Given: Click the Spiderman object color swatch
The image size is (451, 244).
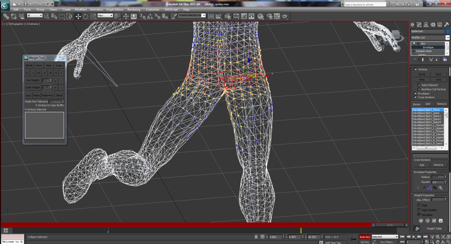Looking at the screenshot, I should (448, 31).
